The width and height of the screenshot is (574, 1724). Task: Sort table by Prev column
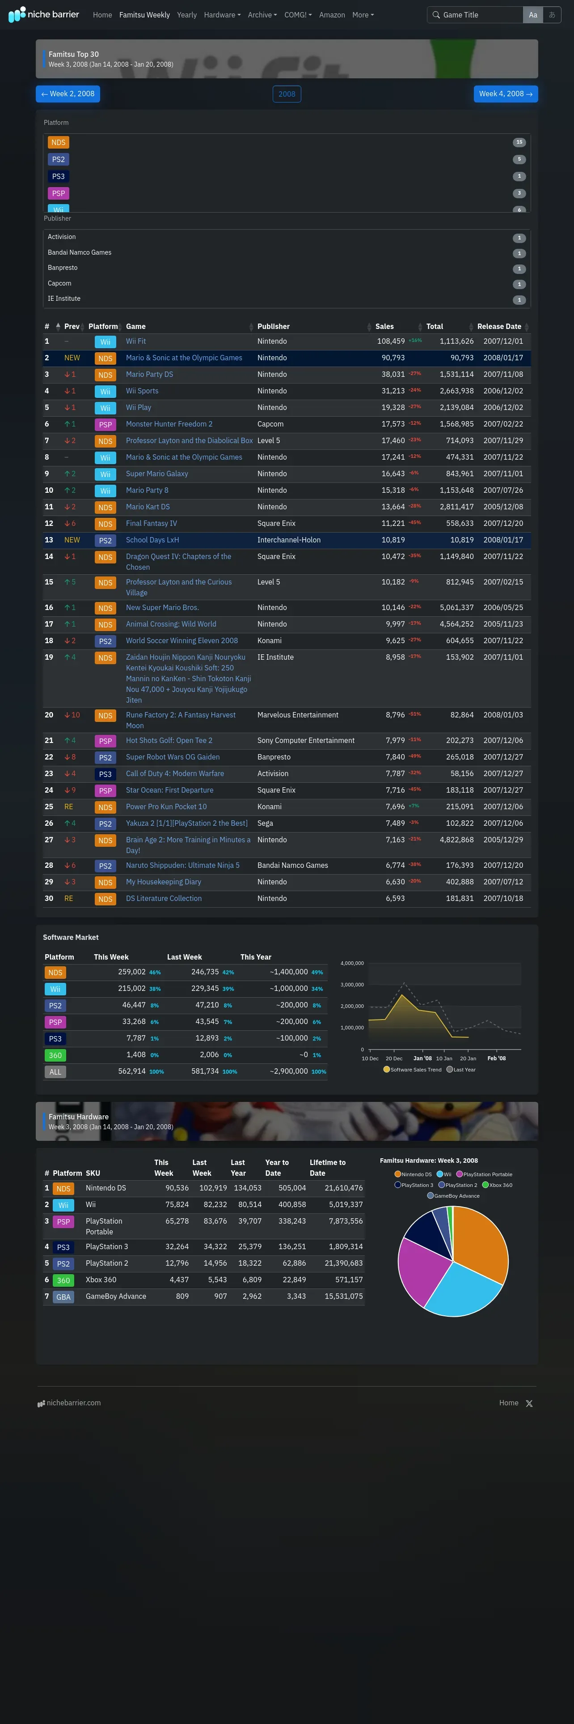pyautogui.click(x=73, y=327)
